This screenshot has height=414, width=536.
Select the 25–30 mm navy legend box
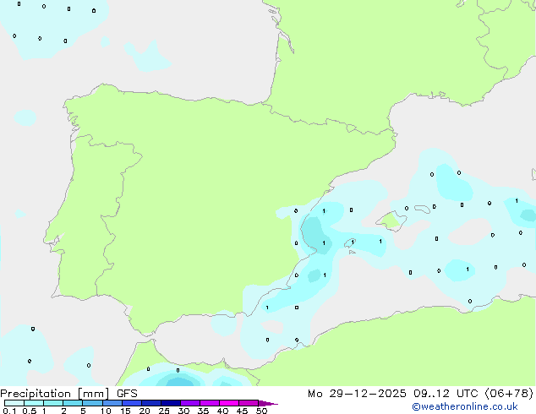[x=171, y=403]
